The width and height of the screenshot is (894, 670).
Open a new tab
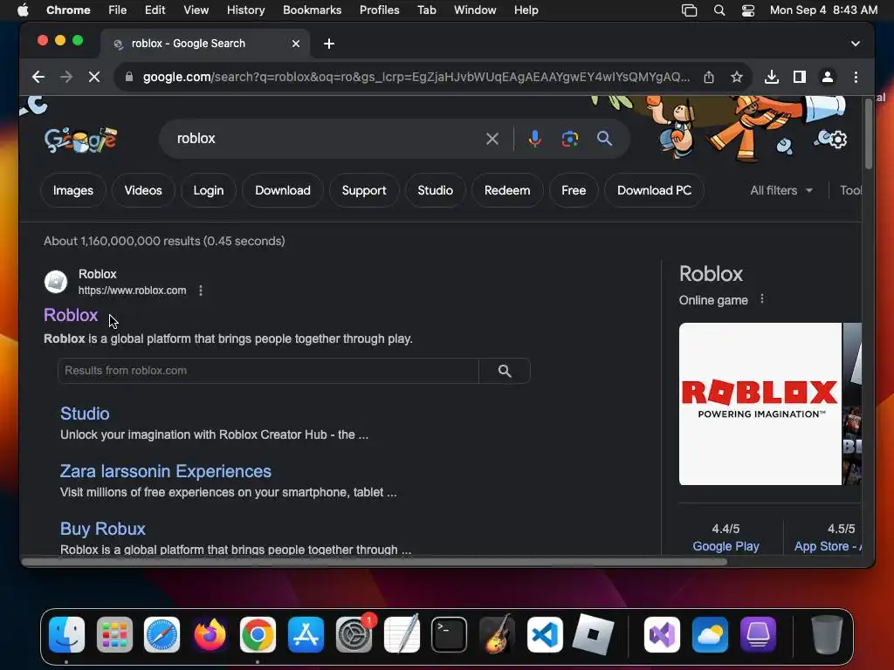click(329, 44)
